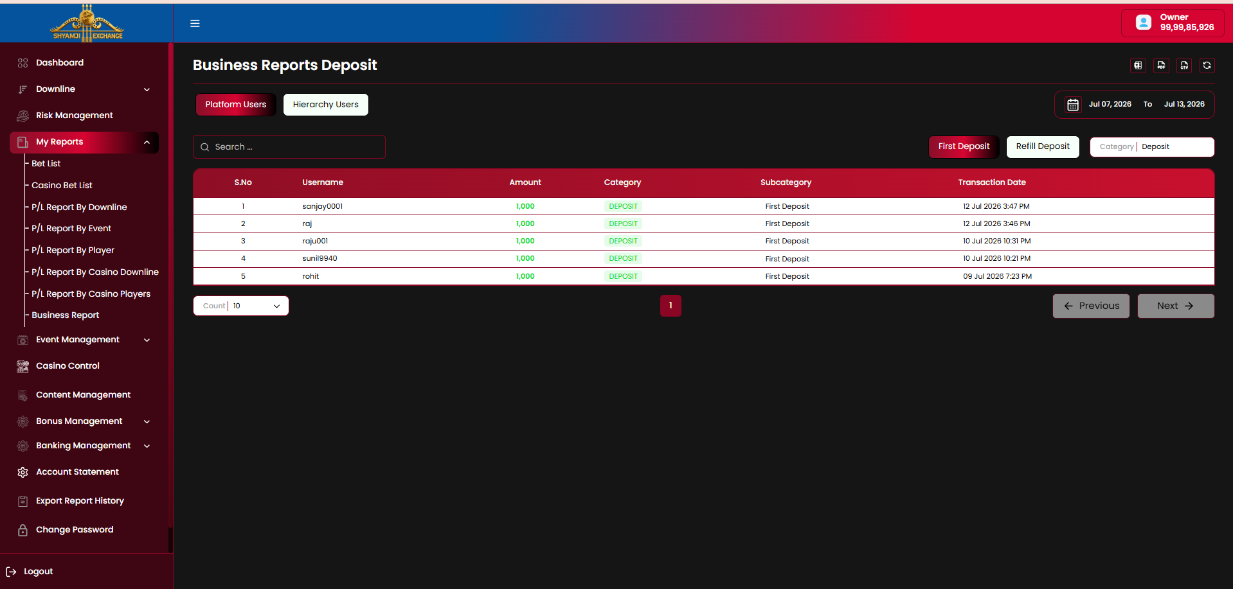Click the Logout arrow icon
The height and width of the screenshot is (589, 1233).
[x=11, y=572]
